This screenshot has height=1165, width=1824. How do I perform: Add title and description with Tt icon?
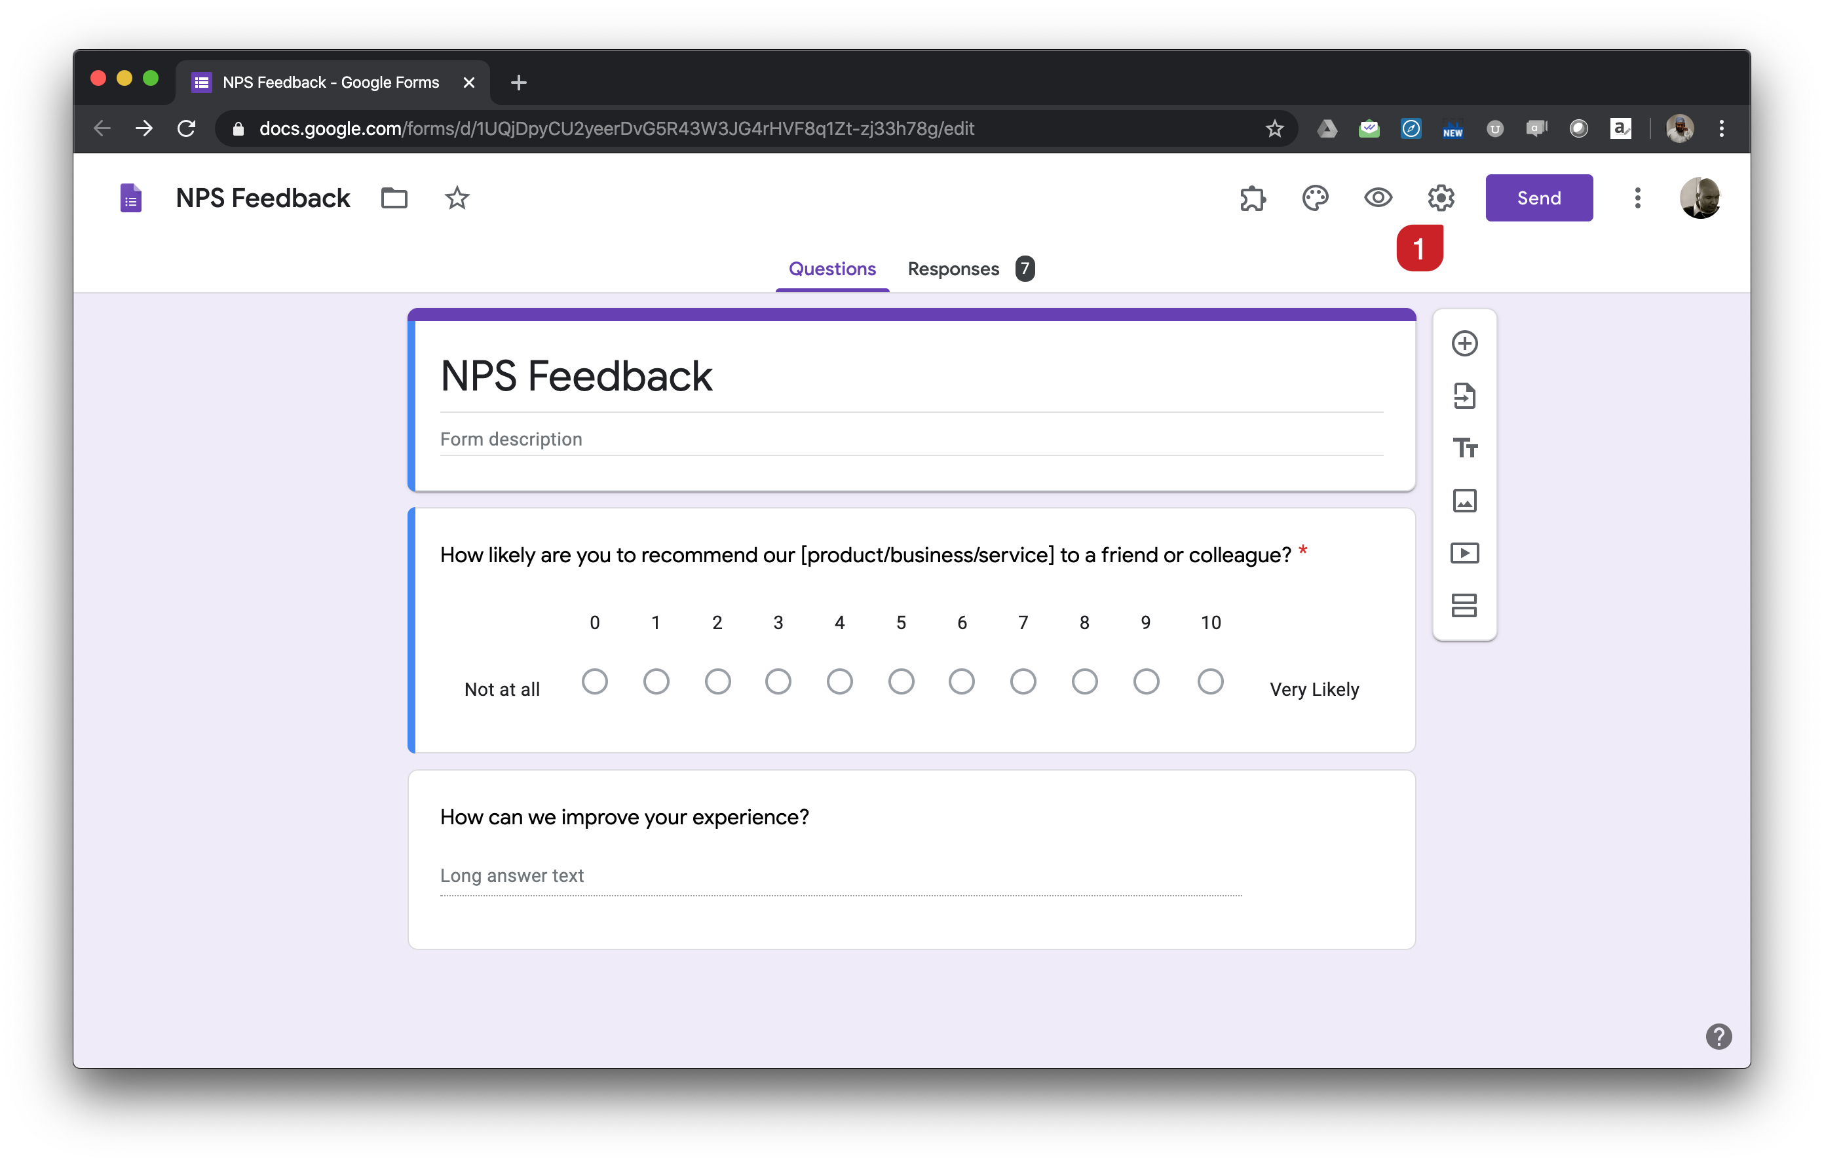click(x=1464, y=448)
